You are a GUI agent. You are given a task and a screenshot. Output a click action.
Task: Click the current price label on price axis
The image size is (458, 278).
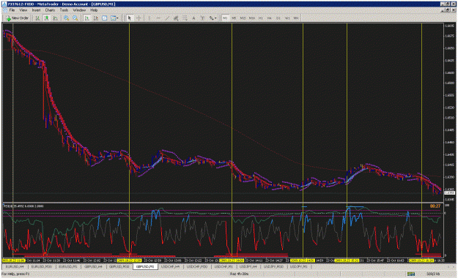point(449,193)
